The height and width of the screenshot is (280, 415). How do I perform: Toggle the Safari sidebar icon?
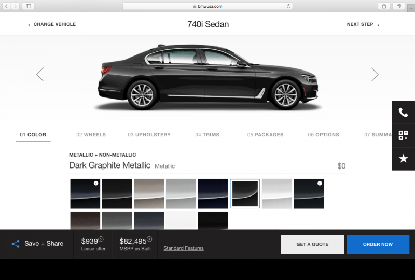pos(27,6)
